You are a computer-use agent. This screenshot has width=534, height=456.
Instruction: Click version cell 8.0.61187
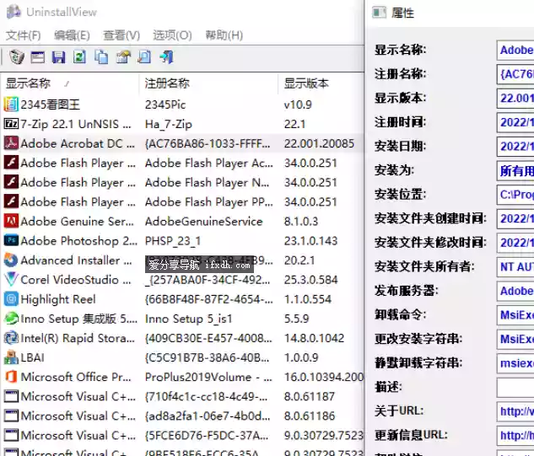click(x=310, y=396)
